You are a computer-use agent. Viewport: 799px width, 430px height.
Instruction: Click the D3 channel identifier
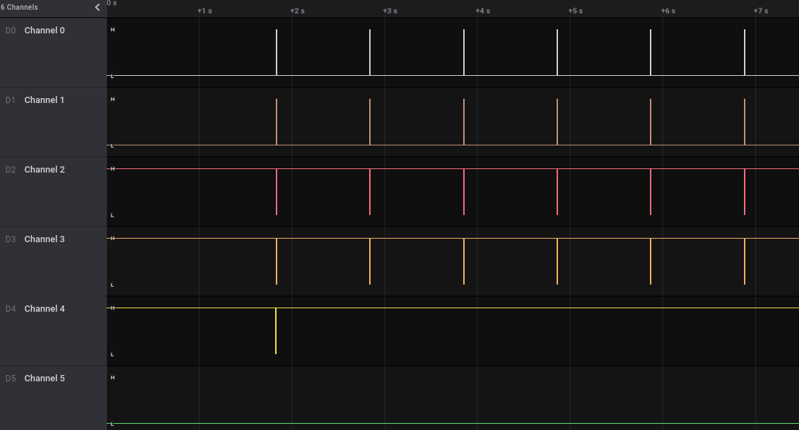[x=10, y=239]
